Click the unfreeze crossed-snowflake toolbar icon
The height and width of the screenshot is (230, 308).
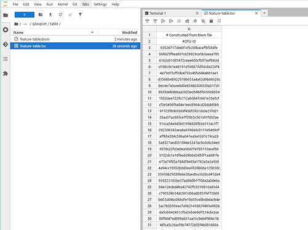point(203,21)
